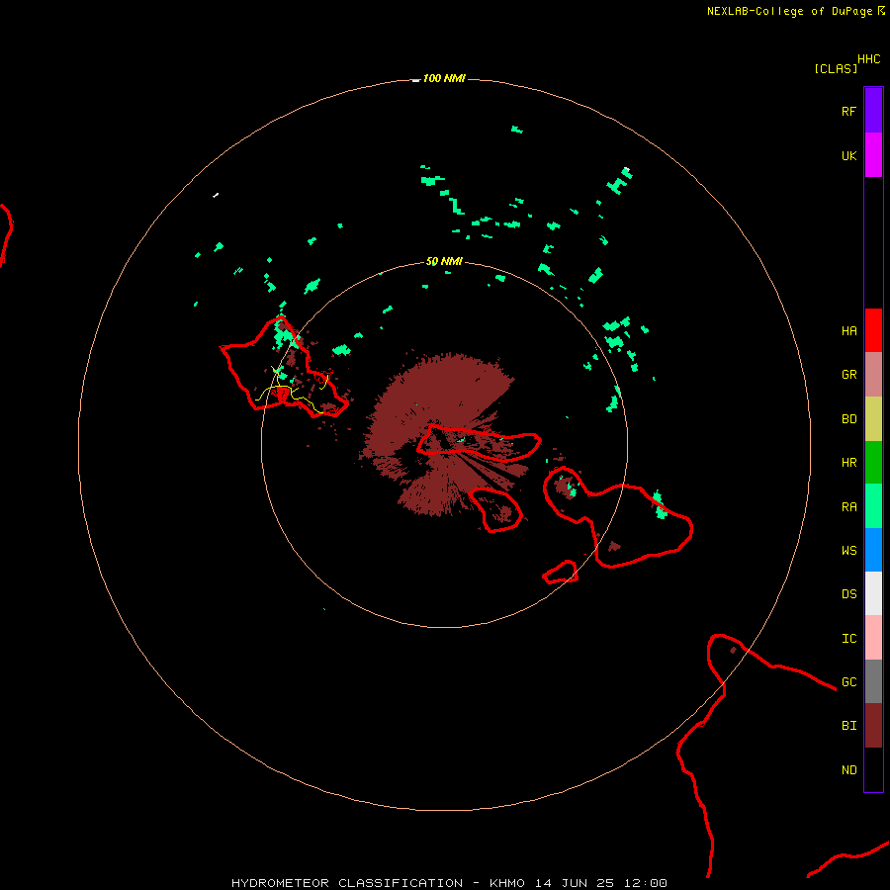Click the DS white legend swatch

click(873, 593)
